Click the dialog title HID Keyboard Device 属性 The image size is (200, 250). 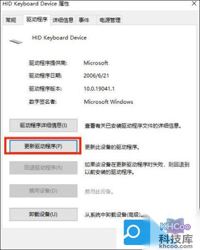point(36,4)
